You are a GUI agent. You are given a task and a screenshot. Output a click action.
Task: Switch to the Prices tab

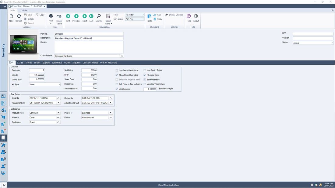click(x=29, y=63)
